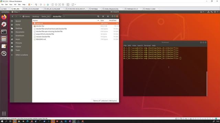Click the VMware send Ctrl+Alt+Del icon
220x123 pixels.
pos(36,4)
